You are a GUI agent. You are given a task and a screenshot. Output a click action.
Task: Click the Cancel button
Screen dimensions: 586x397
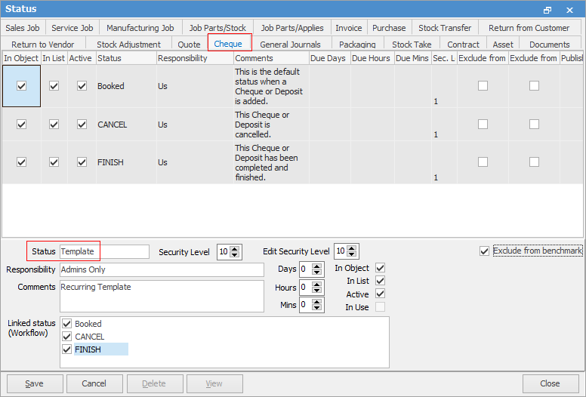tap(94, 383)
